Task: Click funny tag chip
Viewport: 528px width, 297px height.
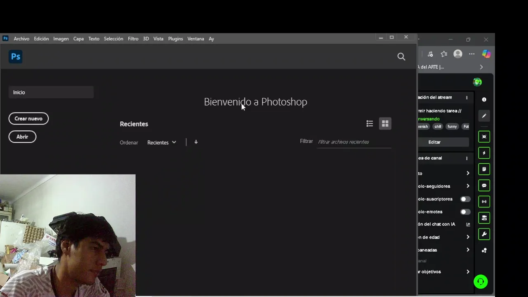Action: pos(452,127)
